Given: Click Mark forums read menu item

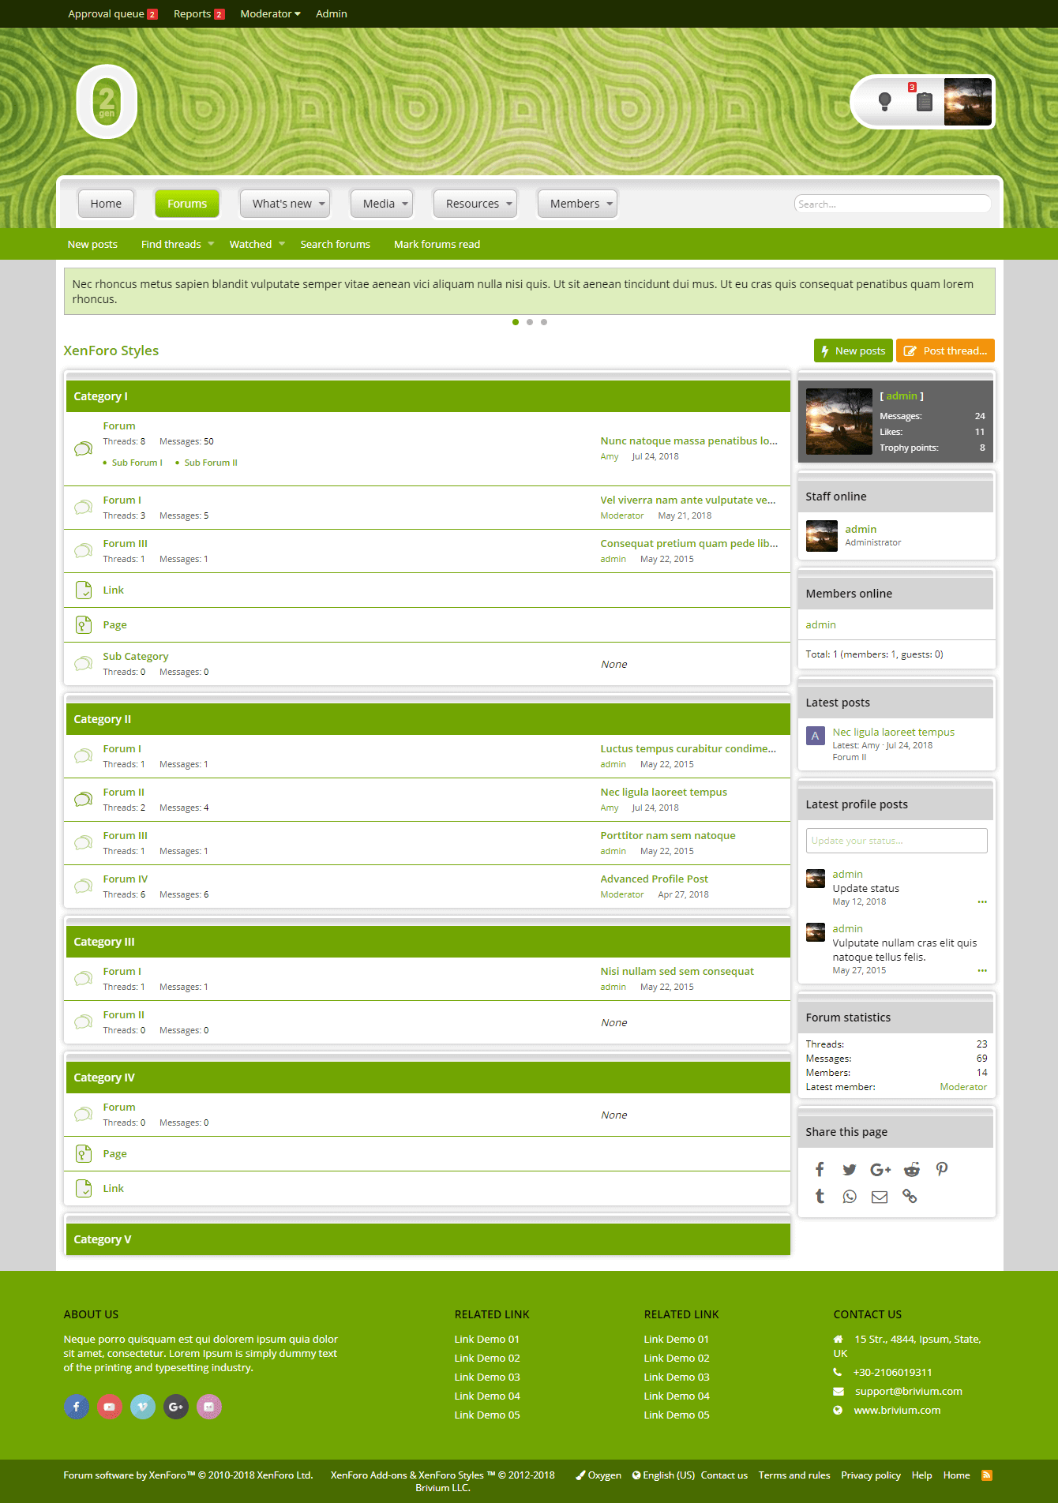Looking at the screenshot, I should click(x=437, y=244).
